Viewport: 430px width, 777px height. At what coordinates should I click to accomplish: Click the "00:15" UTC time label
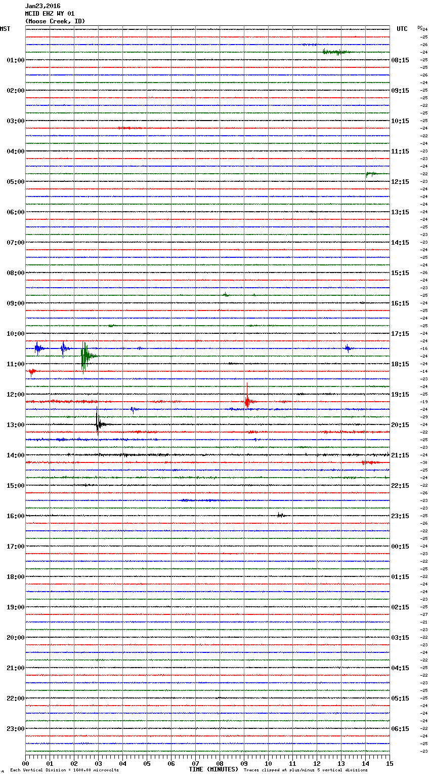400,547
